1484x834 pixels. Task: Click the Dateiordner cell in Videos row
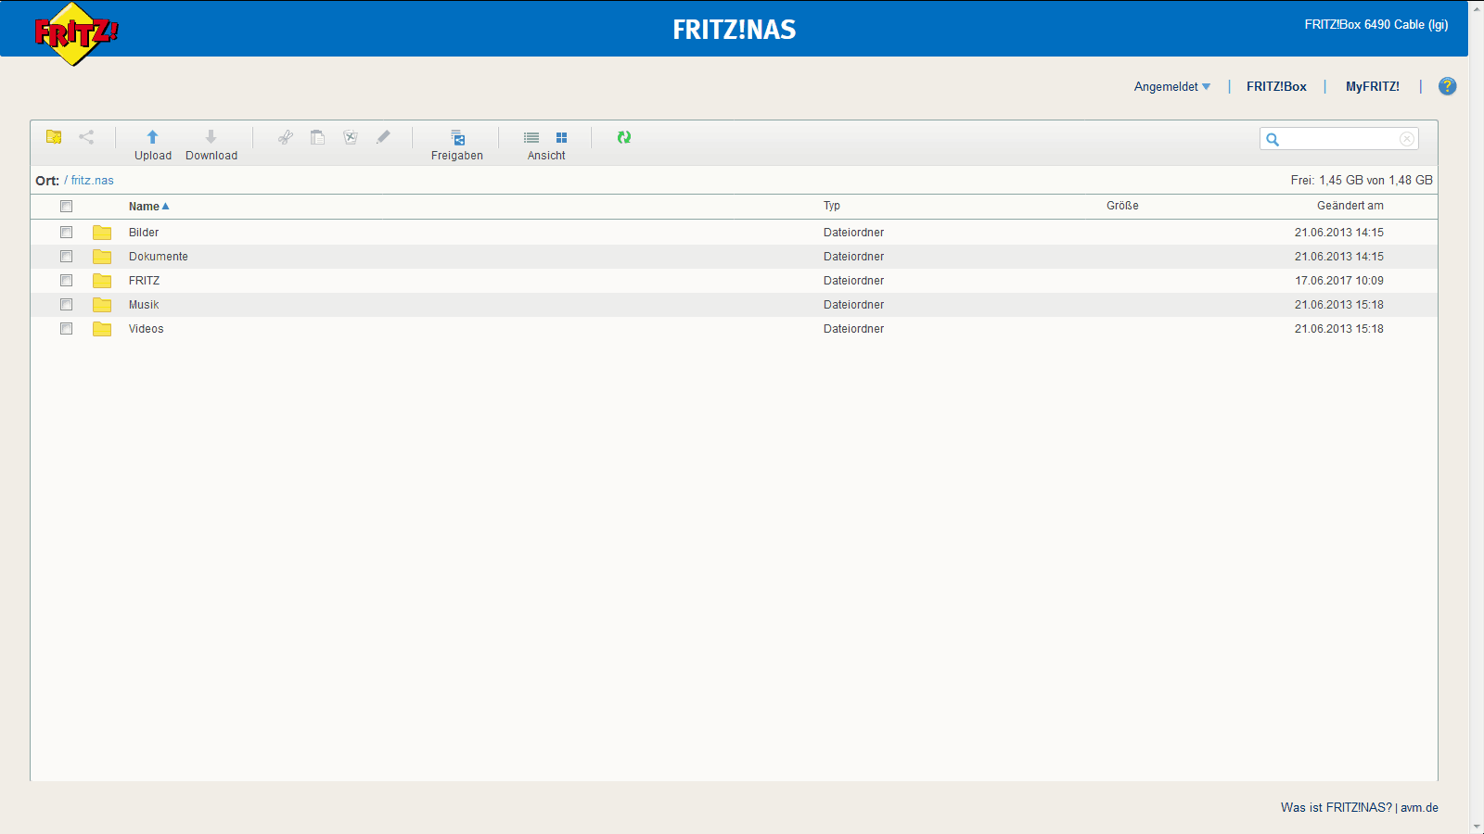(x=853, y=329)
